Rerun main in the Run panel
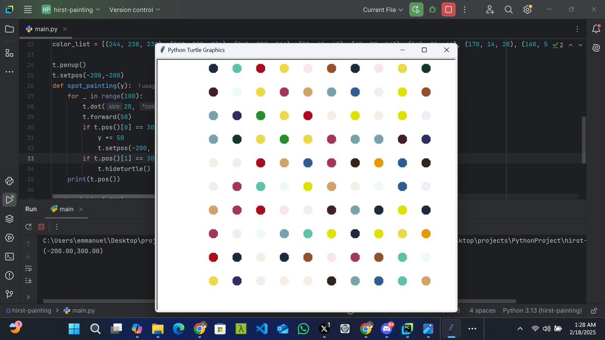This screenshot has height=340, width=605. click(29, 227)
